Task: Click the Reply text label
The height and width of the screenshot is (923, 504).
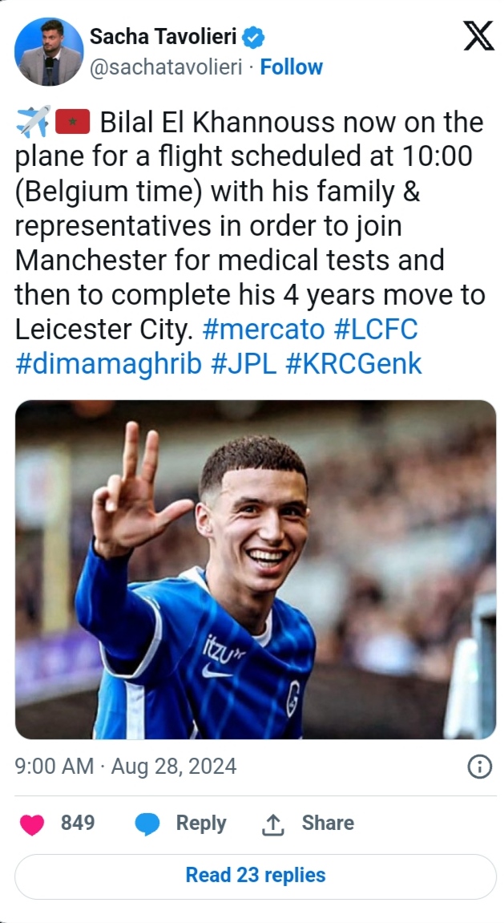Action: click(x=200, y=824)
